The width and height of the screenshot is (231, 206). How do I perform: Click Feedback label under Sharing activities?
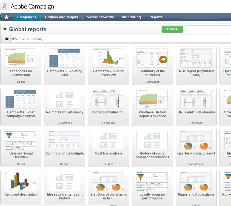click(109, 123)
